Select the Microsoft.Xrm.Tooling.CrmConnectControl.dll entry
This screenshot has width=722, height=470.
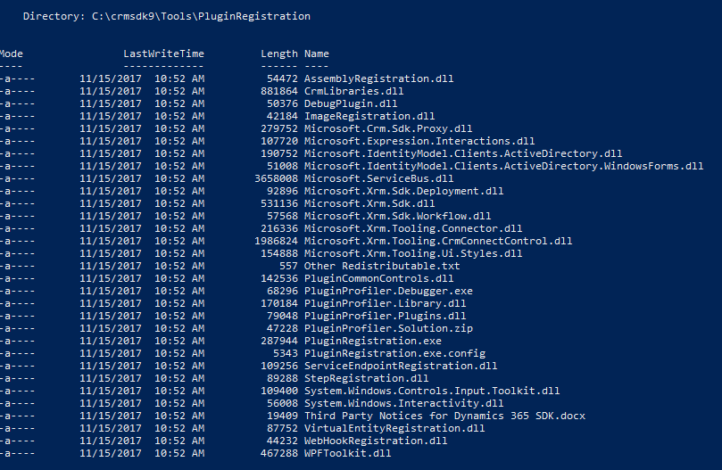click(286, 241)
